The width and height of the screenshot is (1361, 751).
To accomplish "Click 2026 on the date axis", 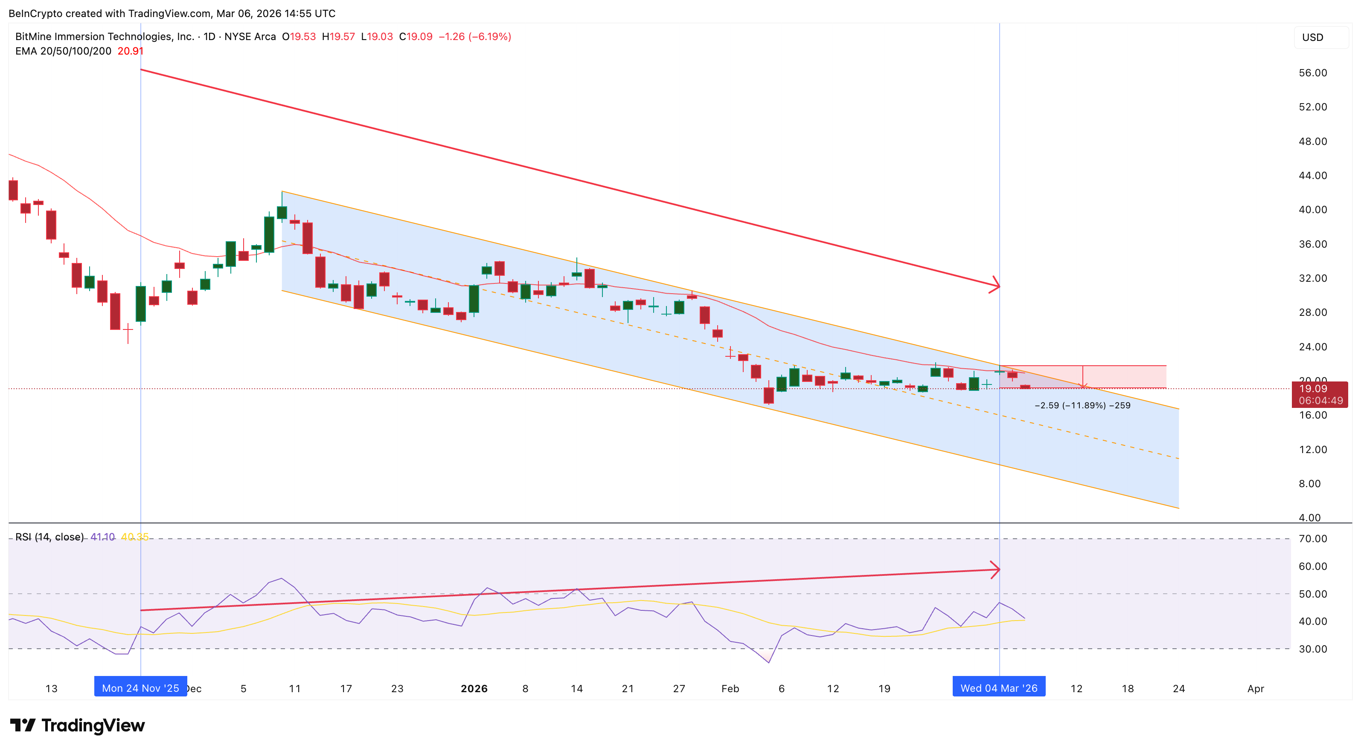I will [474, 688].
